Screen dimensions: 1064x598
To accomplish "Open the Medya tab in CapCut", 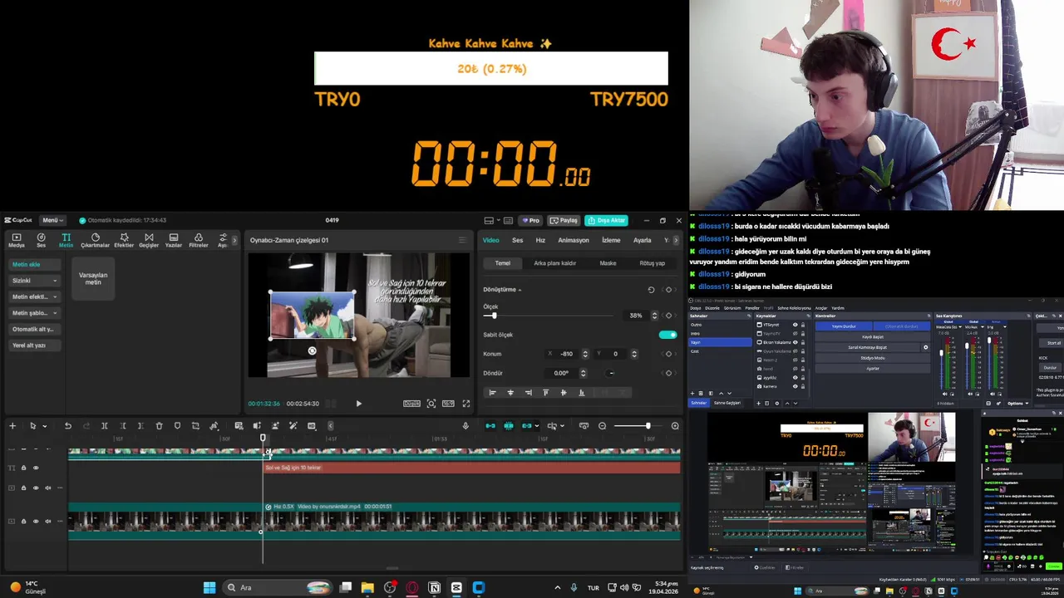I will (x=16, y=240).
